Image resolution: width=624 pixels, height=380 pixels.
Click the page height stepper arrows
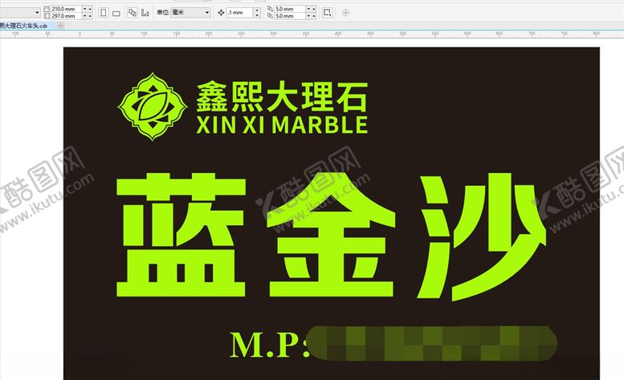[x=88, y=16]
